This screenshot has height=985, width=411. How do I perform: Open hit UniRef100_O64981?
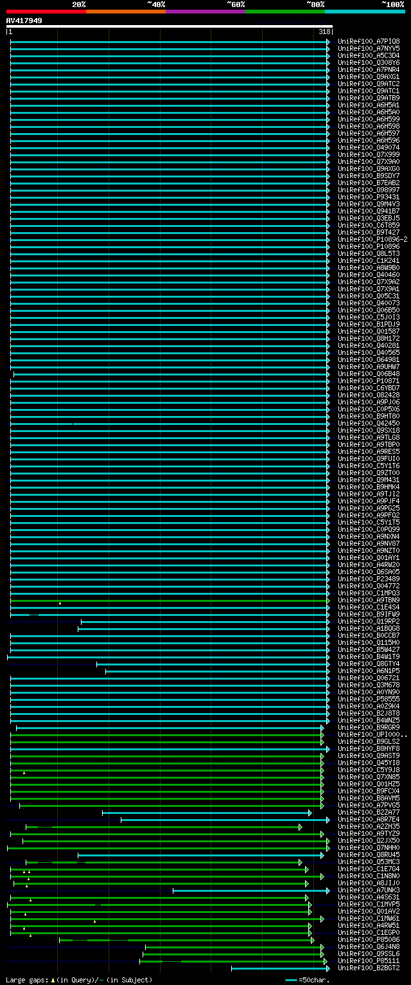point(369,359)
